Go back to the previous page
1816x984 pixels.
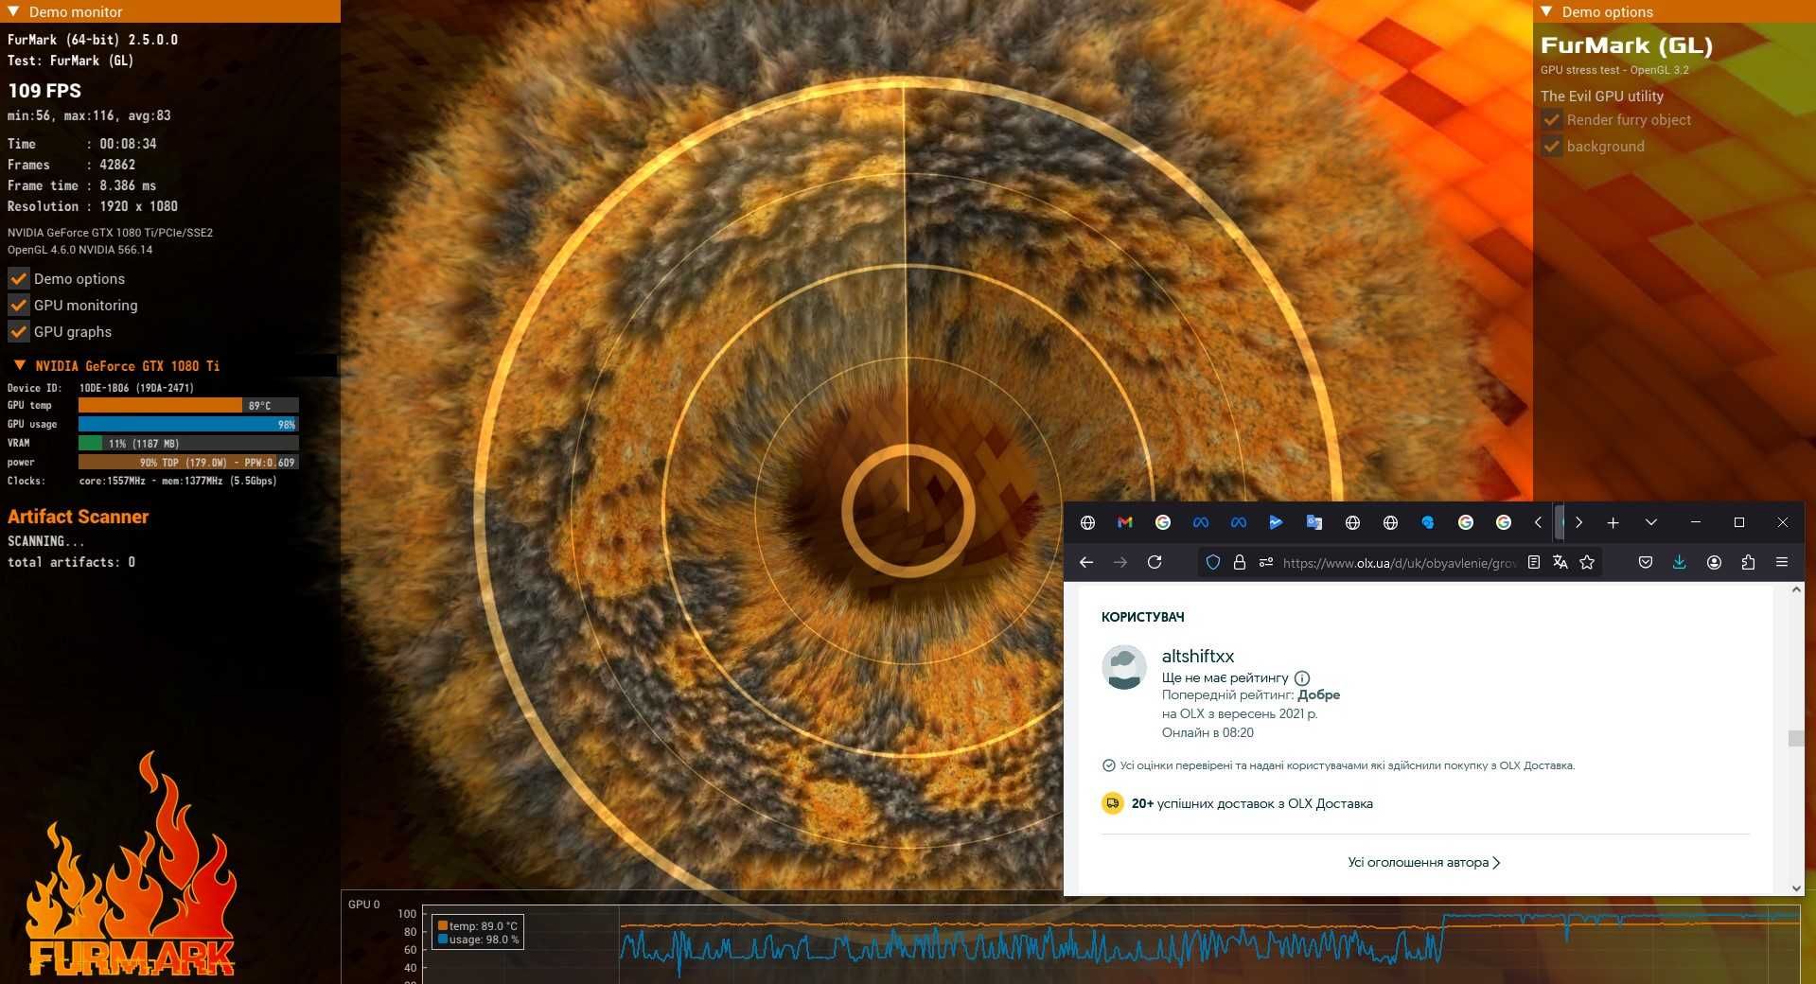[x=1086, y=562]
